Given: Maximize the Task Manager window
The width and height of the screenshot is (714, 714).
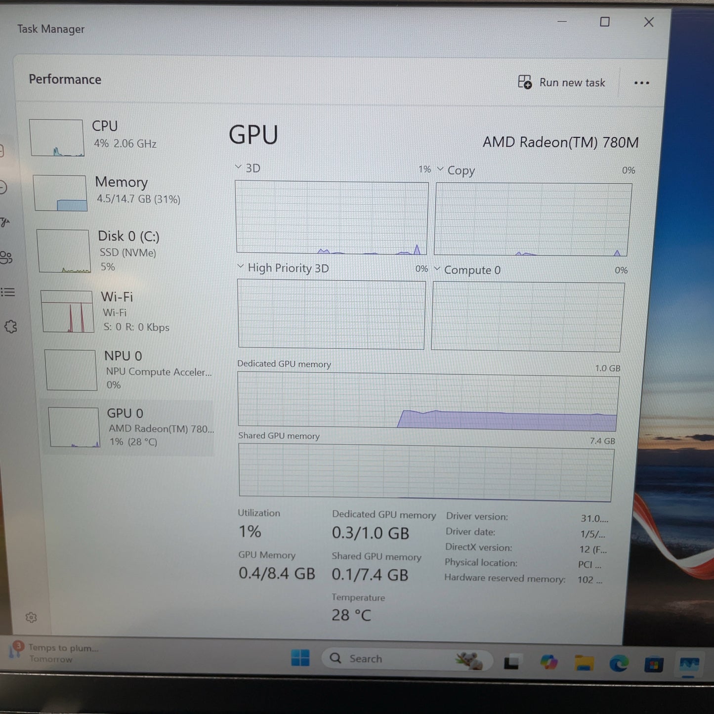Looking at the screenshot, I should pos(604,22).
